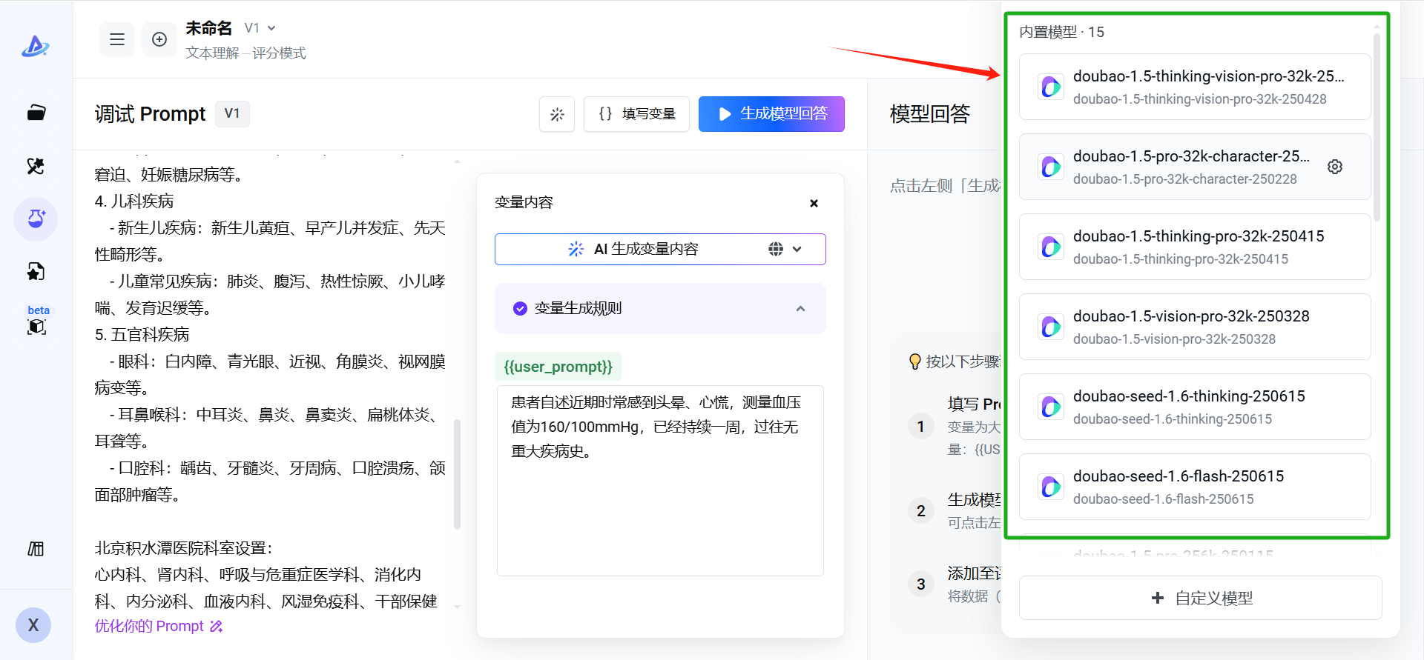The height and width of the screenshot is (660, 1424).
Task: Select doubao-1.5-vision-pro-32k-250328 model
Action: 1195,327
